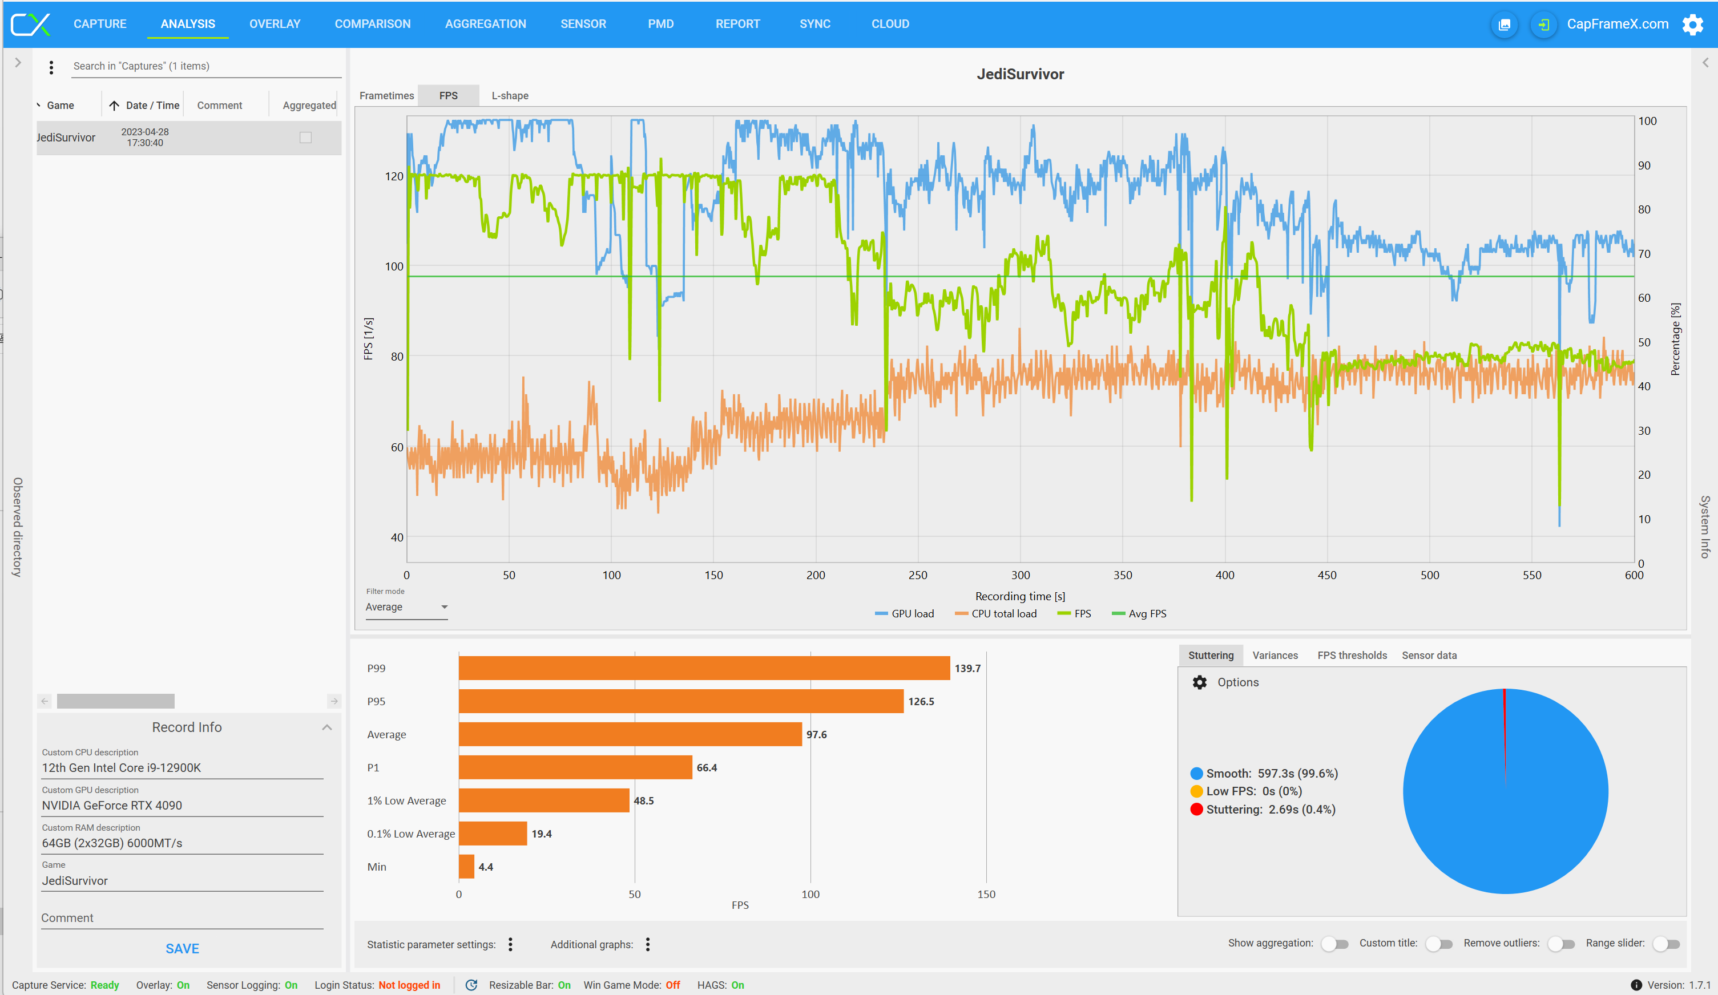Click the Search in Captures field
The height and width of the screenshot is (995, 1718).
click(x=207, y=66)
